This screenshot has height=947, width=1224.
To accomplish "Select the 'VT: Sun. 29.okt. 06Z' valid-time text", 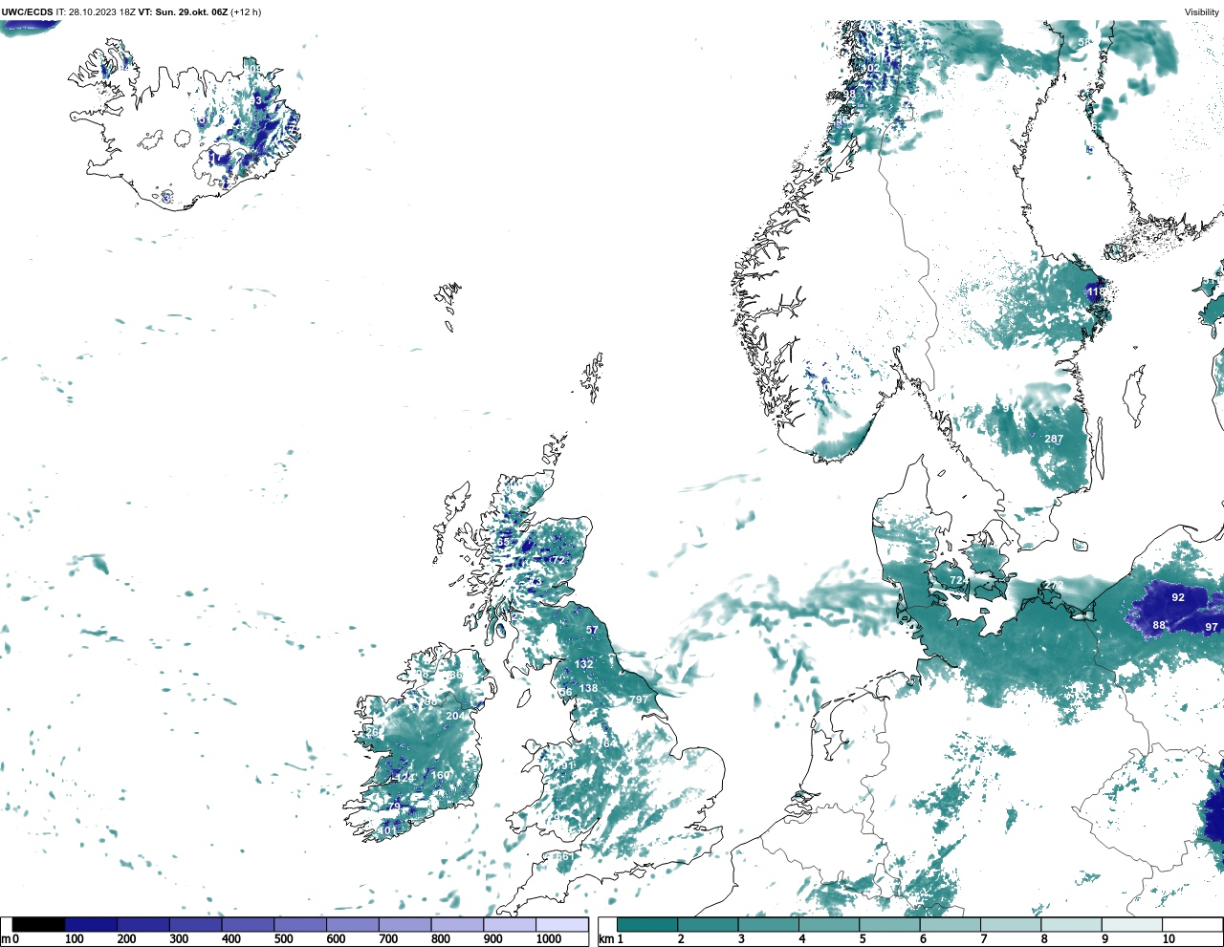I will pyautogui.click(x=183, y=12).
